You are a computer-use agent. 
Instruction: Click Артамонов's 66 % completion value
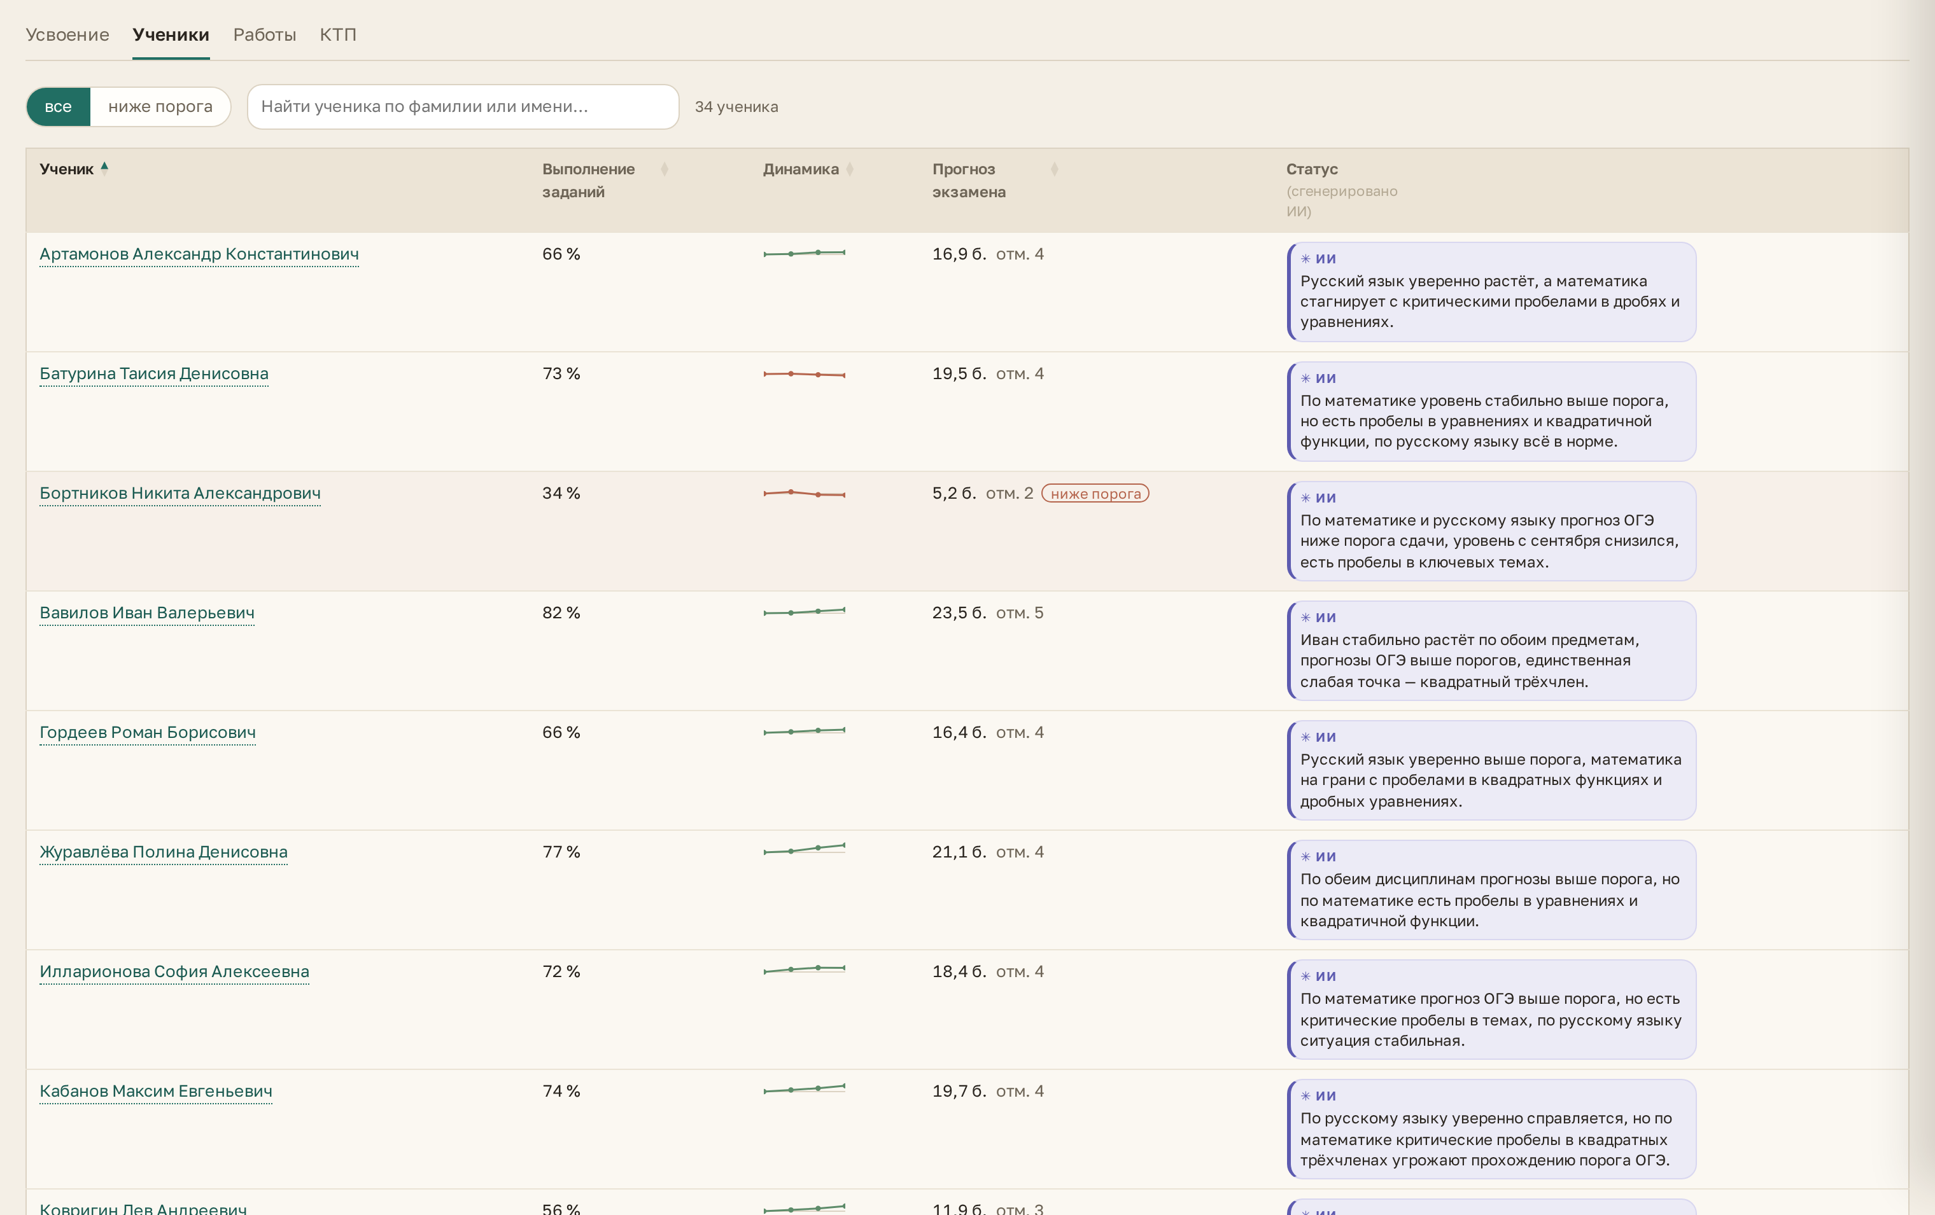pos(561,254)
